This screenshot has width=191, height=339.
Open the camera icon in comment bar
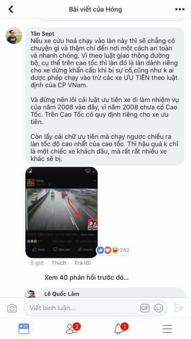tap(12, 308)
